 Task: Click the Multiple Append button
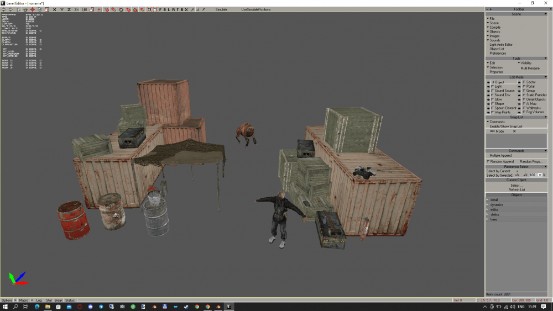(x=500, y=156)
